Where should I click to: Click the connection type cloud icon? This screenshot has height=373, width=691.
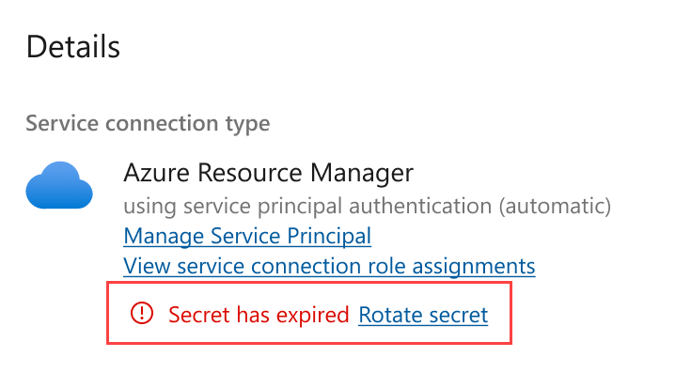[59, 185]
